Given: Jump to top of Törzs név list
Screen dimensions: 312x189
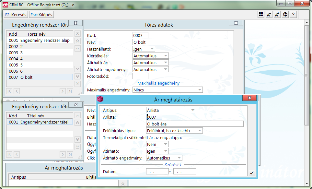Looking at the screenshot, I should click(78, 34).
